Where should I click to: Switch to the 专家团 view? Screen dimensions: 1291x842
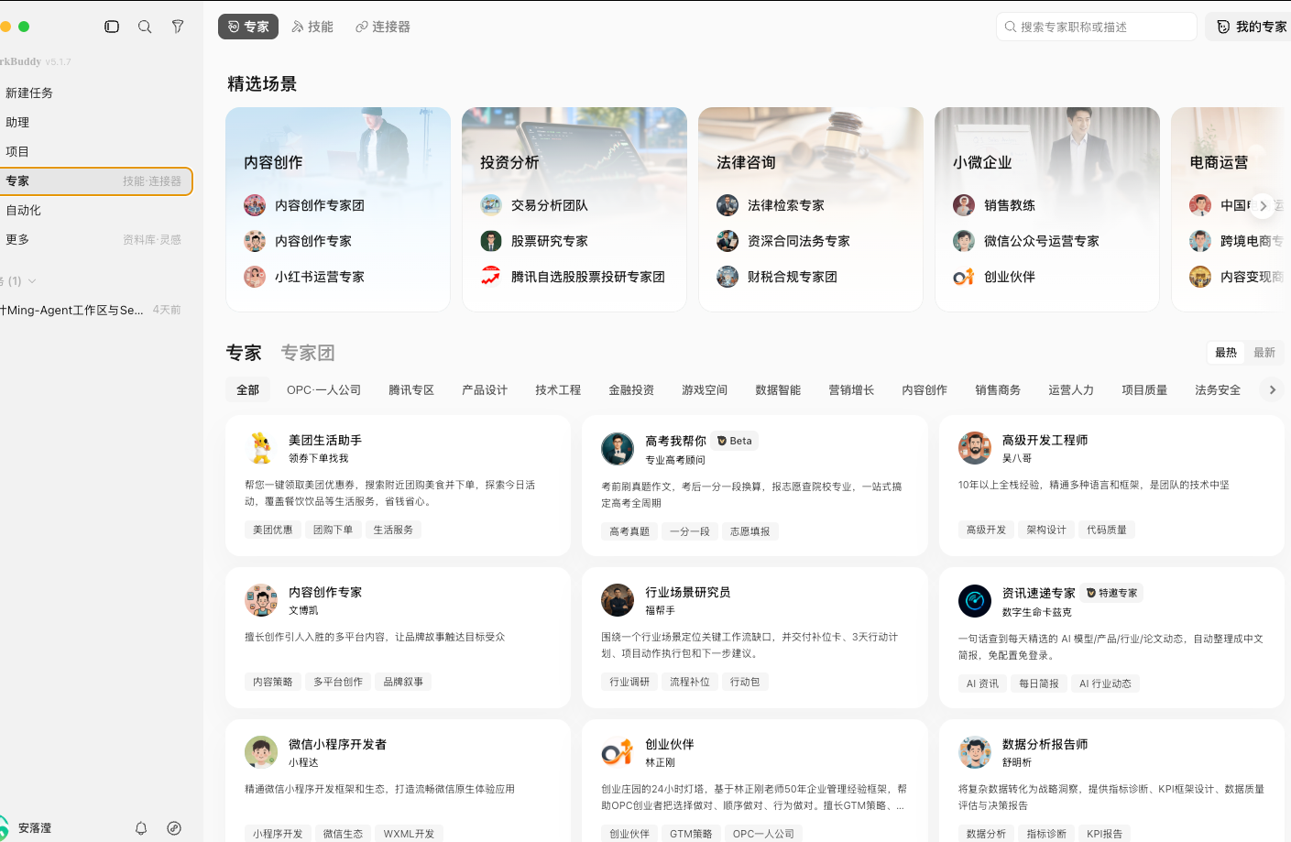tap(307, 353)
